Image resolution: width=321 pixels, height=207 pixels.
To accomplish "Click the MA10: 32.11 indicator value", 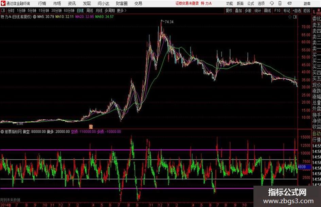I will (64, 17).
